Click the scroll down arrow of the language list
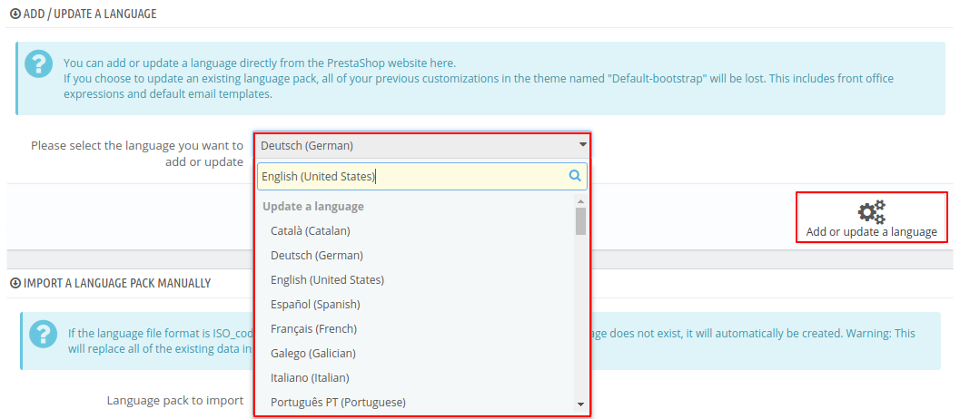 pos(580,404)
